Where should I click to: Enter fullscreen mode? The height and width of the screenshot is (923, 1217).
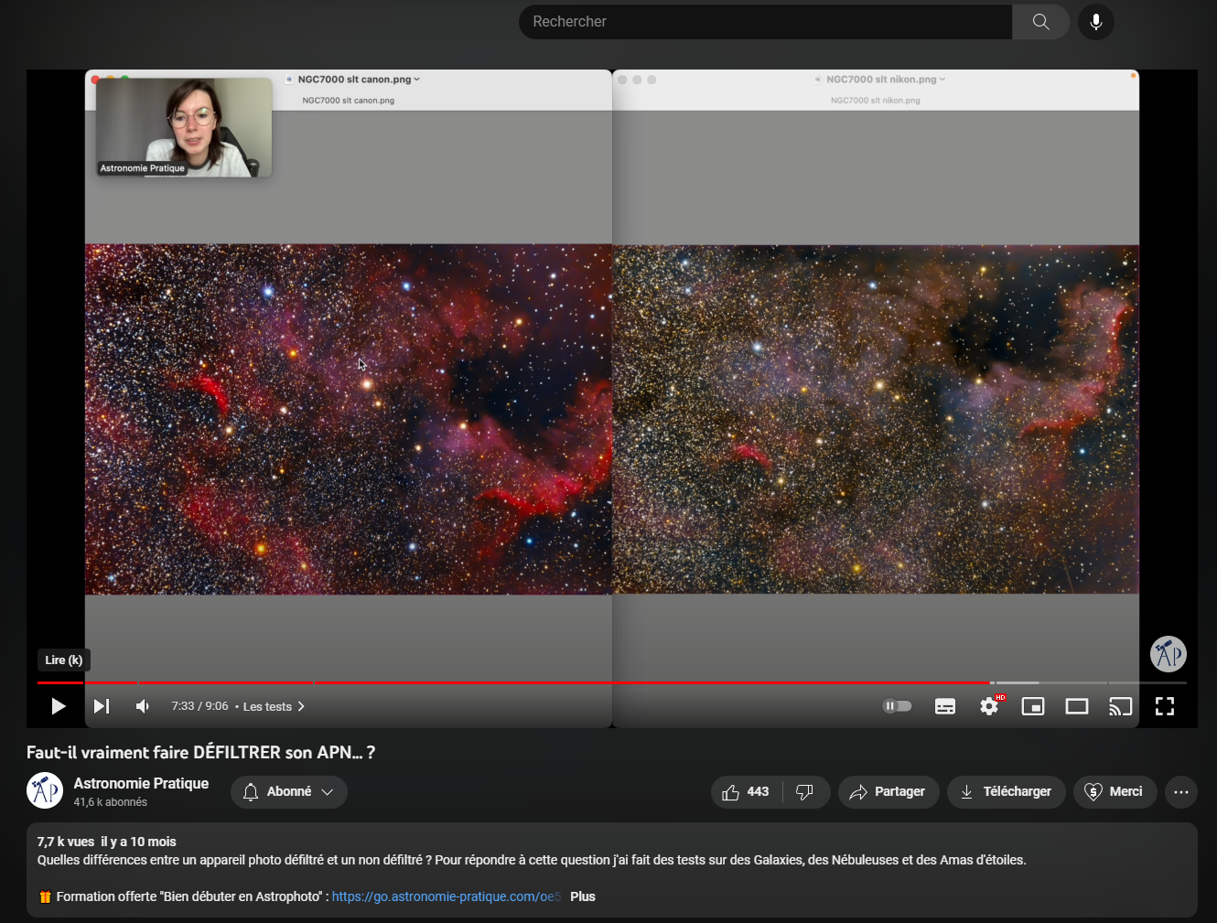click(x=1165, y=706)
